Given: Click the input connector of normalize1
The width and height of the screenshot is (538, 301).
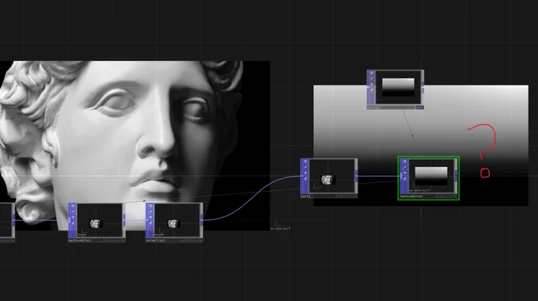Looking at the screenshot, I should coord(147,220).
